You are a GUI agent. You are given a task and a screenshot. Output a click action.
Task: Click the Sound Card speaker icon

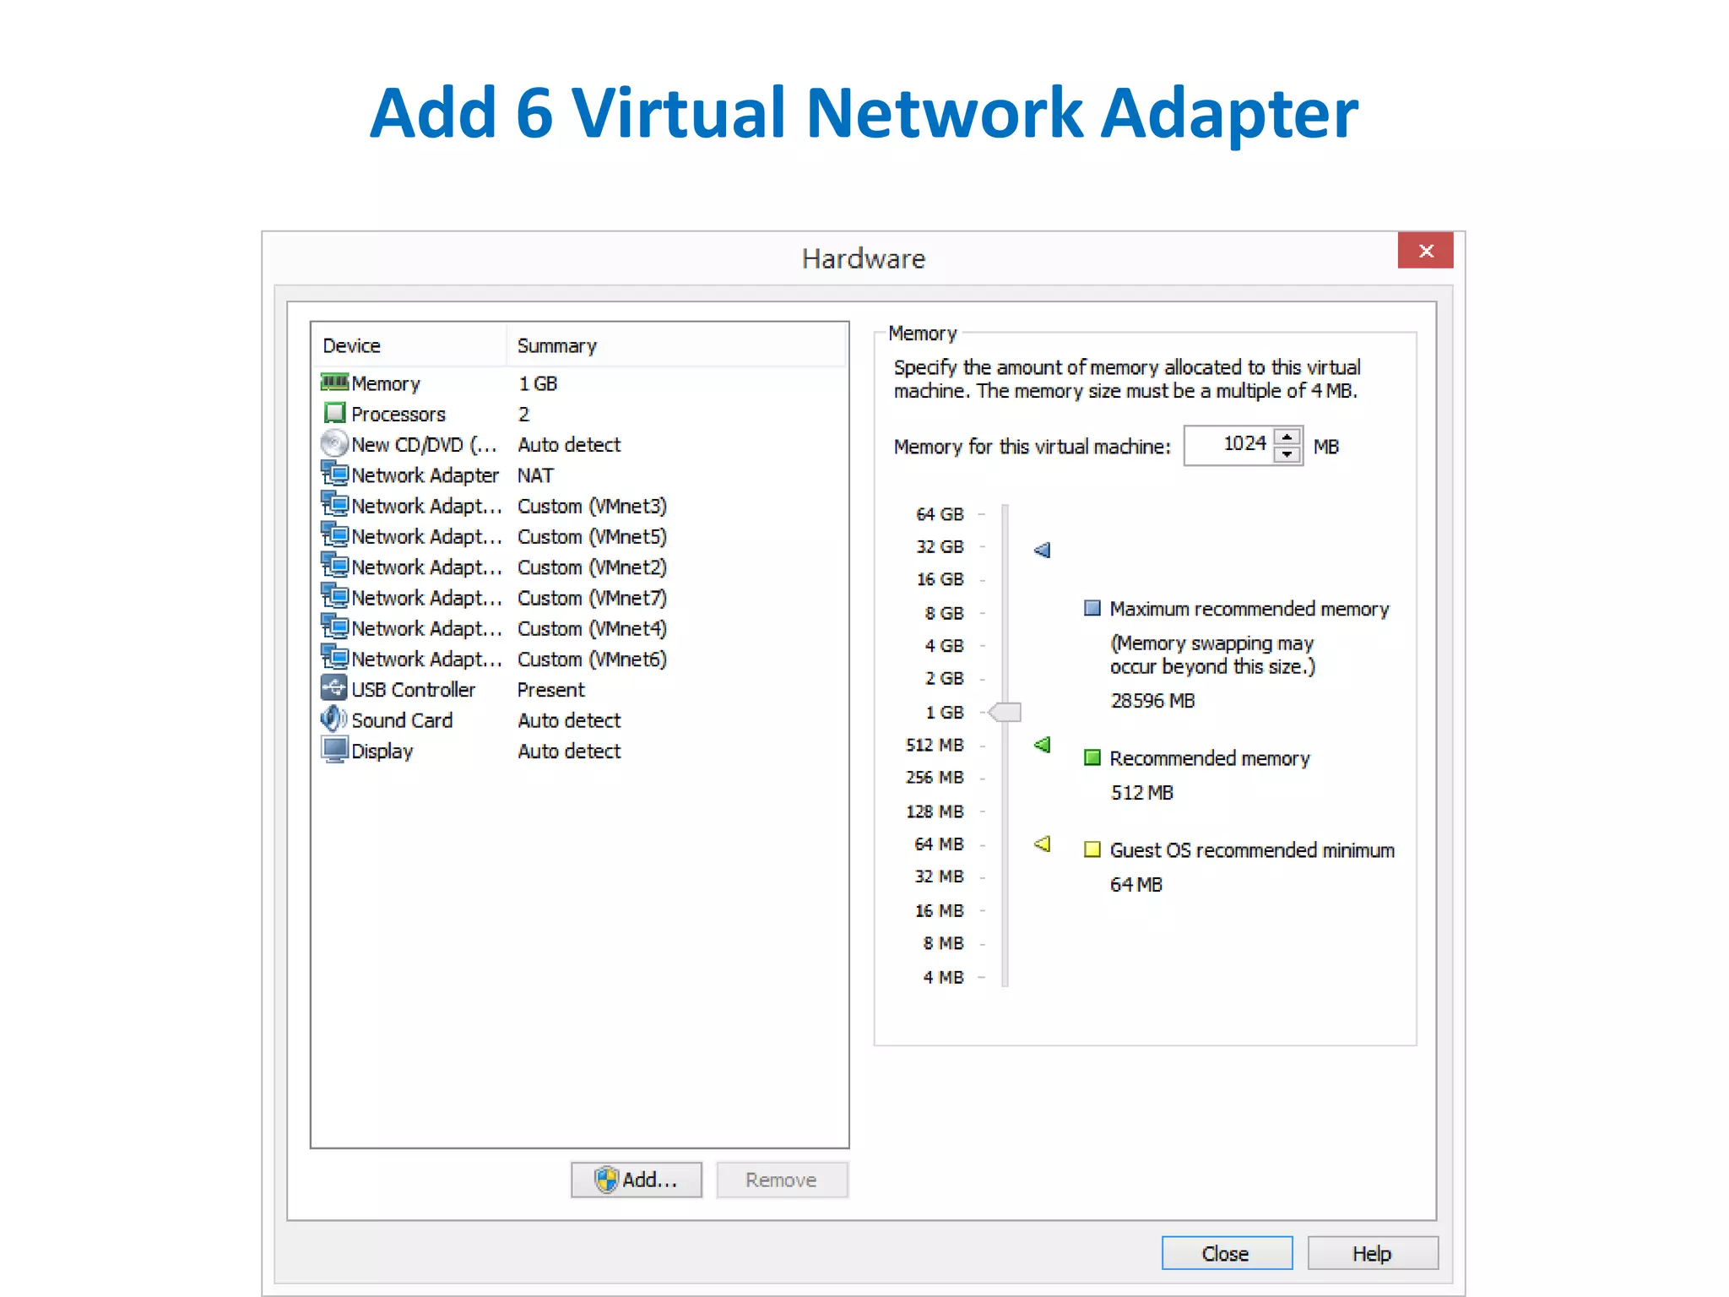click(x=334, y=719)
